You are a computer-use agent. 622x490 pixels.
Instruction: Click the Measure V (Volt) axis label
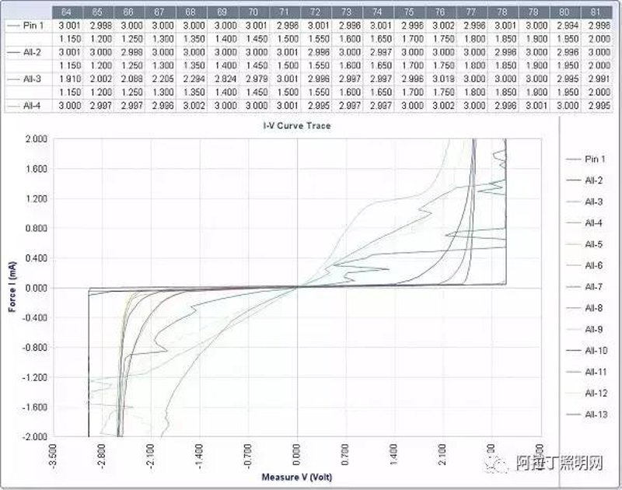pyautogui.click(x=297, y=477)
